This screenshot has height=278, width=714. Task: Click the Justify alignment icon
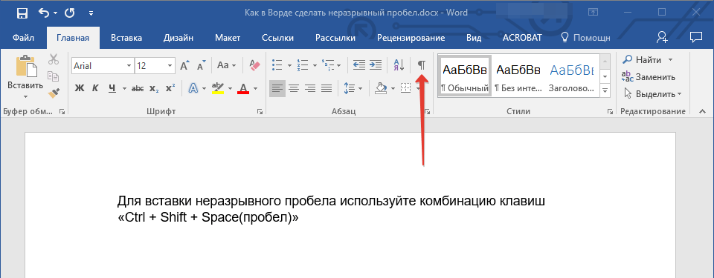tap(326, 88)
